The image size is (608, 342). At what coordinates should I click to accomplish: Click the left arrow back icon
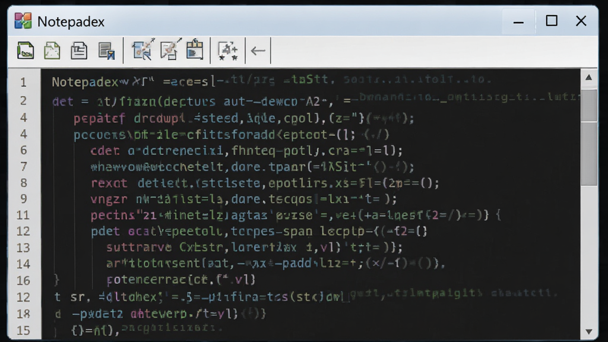[258, 51]
